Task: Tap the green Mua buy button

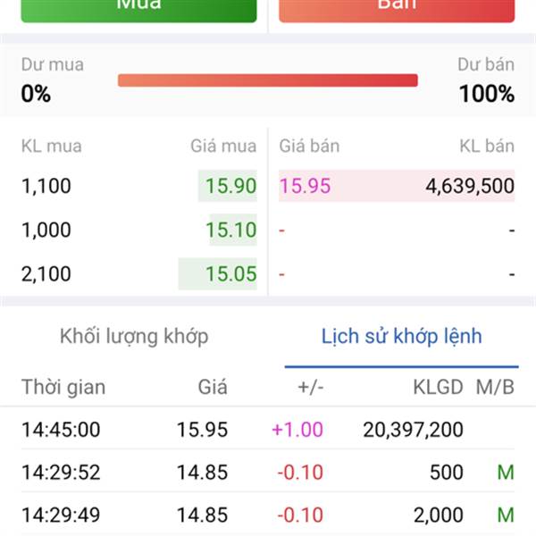Action: [x=138, y=9]
